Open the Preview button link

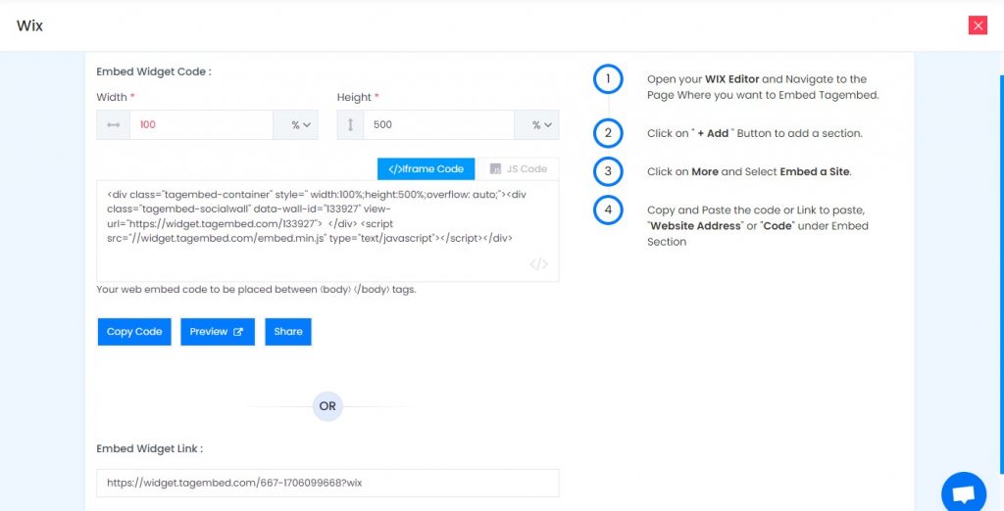(218, 332)
